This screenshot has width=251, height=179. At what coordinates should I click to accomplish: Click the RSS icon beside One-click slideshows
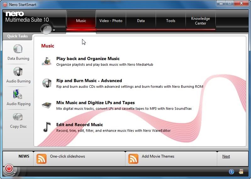42,159
